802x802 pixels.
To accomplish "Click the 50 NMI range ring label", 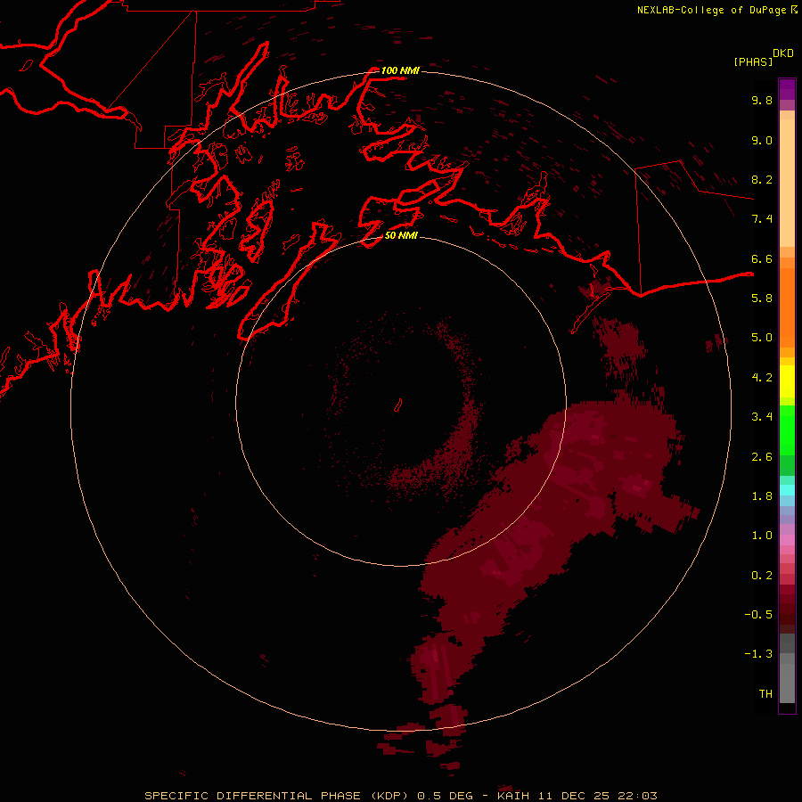I will (x=402, y=236).
